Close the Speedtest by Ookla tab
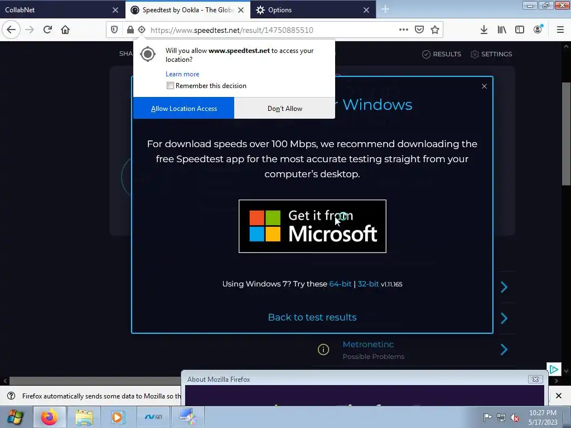This screenshot has width=571, height=428. (241, 10)
